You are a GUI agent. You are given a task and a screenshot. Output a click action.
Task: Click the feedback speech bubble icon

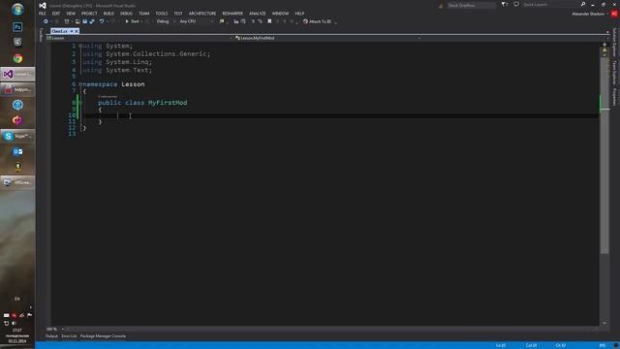coord(516,4)
